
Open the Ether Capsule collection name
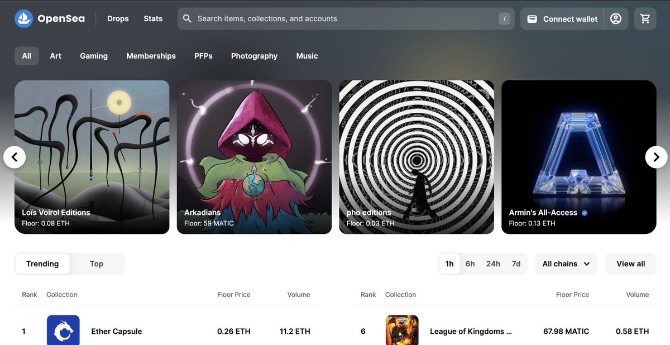117,332
